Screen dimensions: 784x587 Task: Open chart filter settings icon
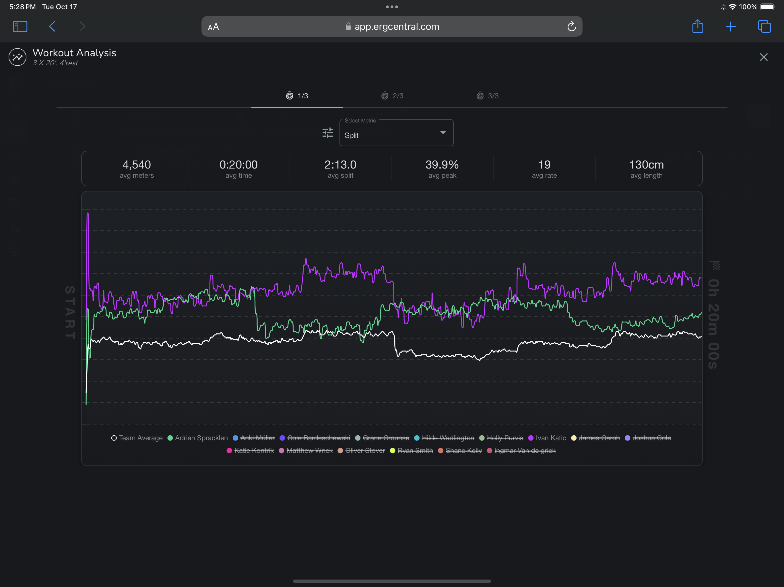[327, 133]
